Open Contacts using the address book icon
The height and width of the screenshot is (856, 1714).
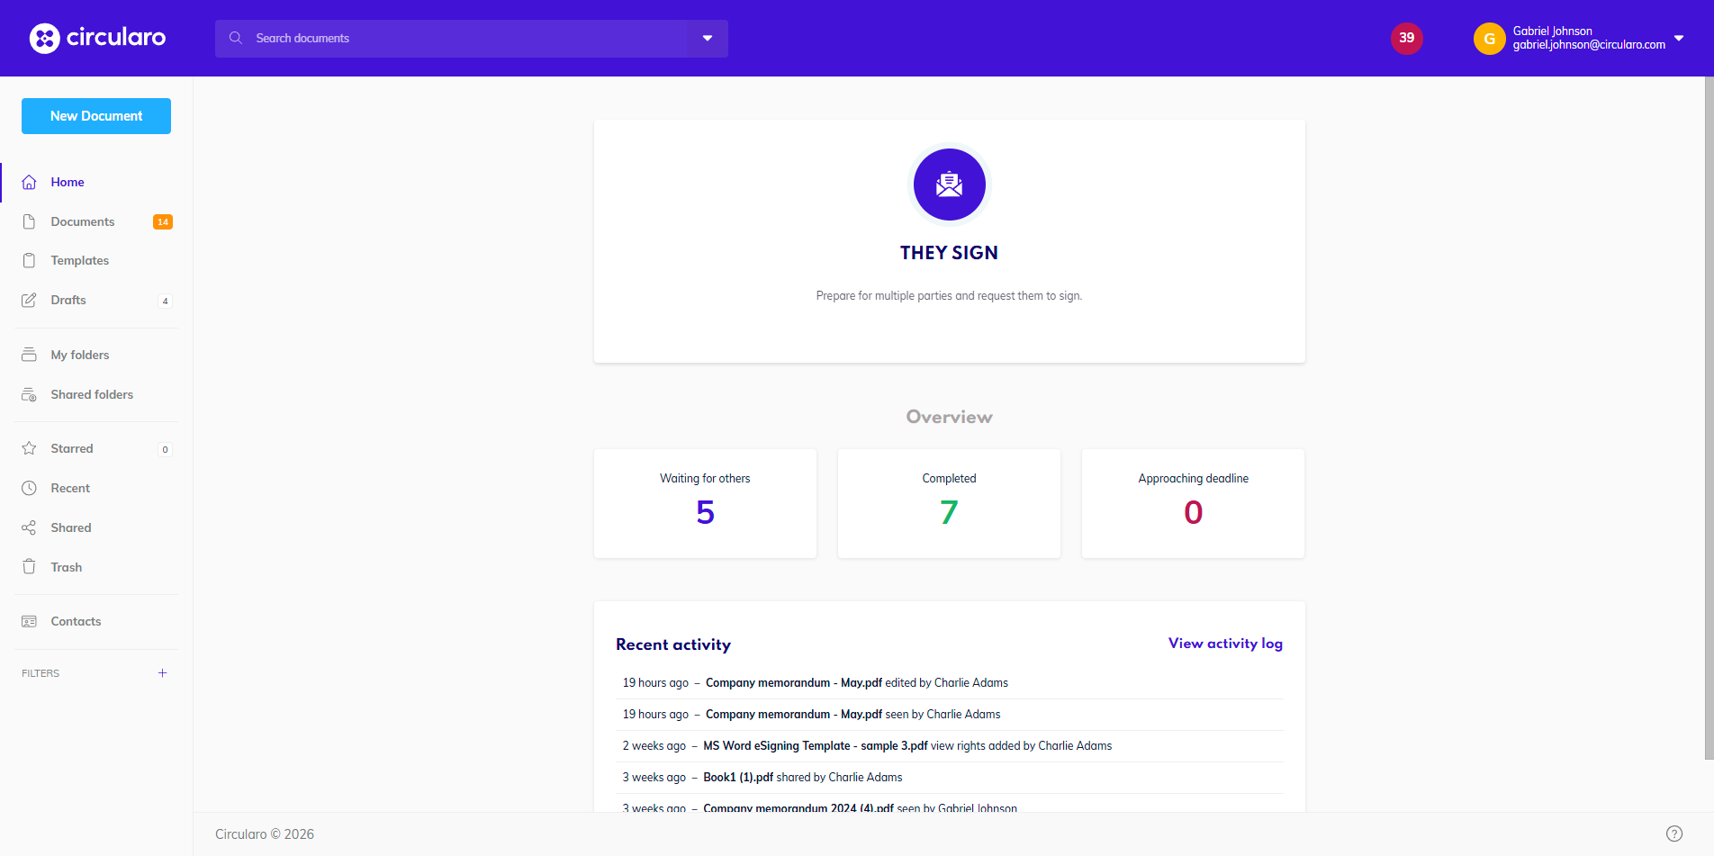30,621
